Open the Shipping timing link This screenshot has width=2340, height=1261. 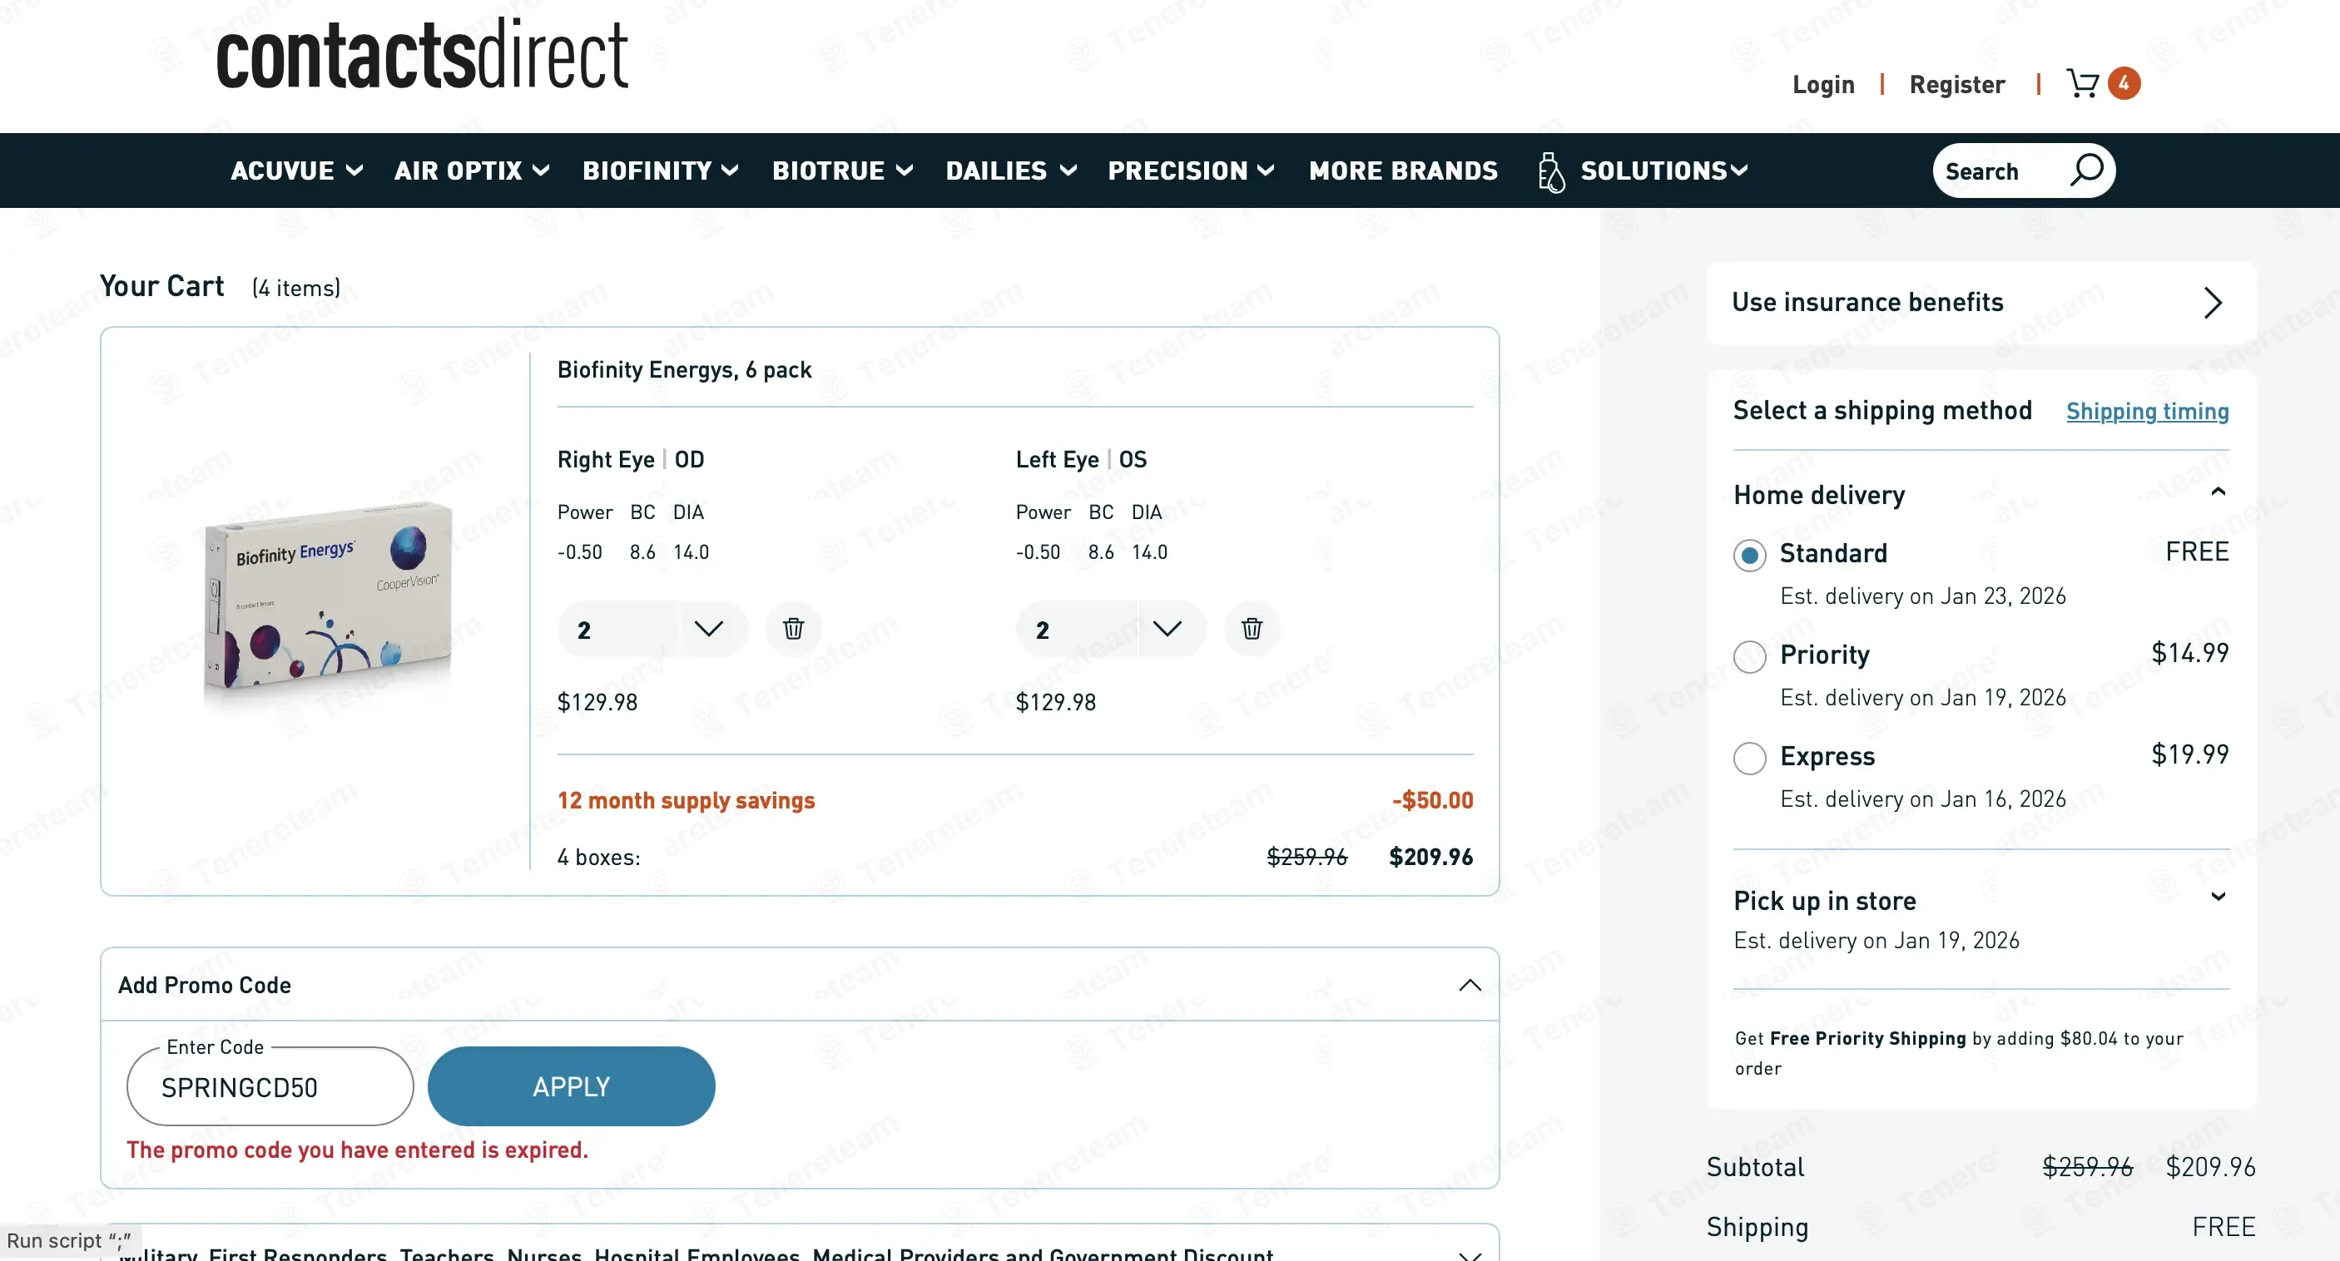2146,411
